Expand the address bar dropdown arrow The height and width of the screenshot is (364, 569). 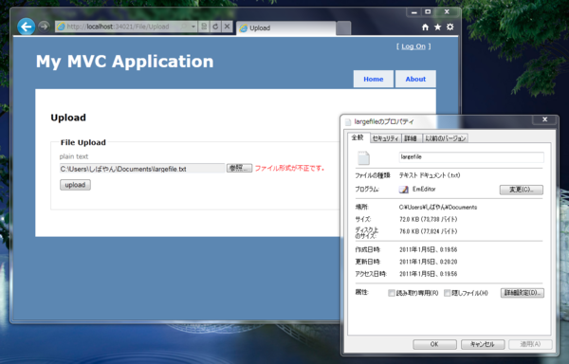pyautogui.click(x=193, y=27)
